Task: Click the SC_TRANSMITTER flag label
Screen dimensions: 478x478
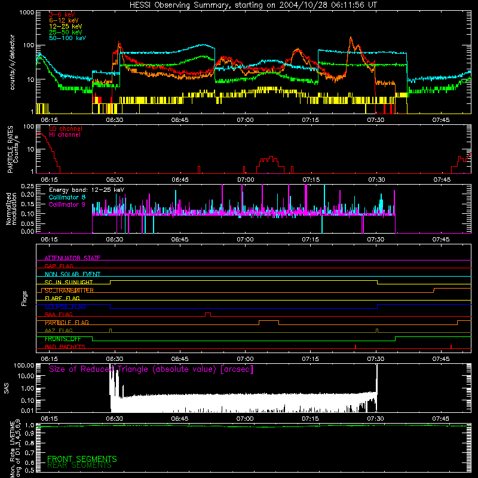Action: click(69, 290)
